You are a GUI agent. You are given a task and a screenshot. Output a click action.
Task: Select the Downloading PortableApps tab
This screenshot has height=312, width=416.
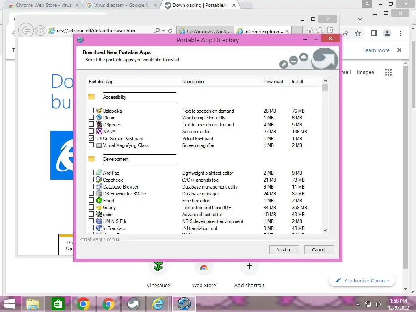[200, 5]
